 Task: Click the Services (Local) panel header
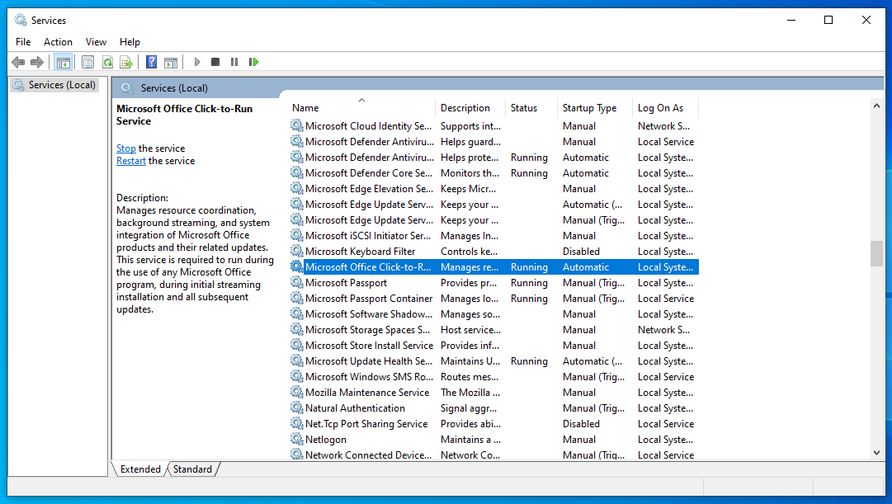click(174, 88)
